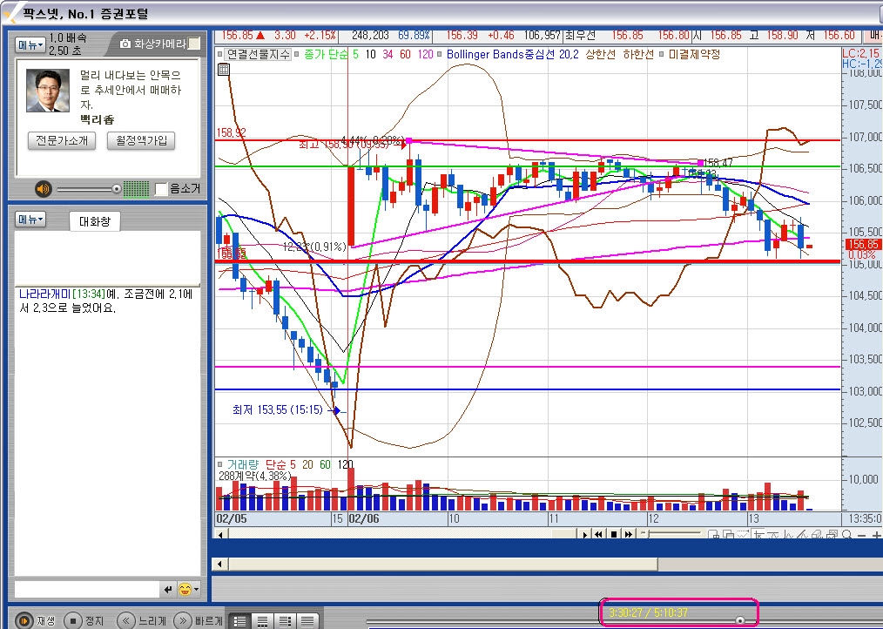Toggle the 연결선물지수 indicator box

(x=222, y=54)
